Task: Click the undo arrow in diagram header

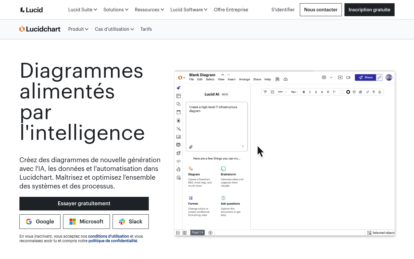Action: click(223, 75)
